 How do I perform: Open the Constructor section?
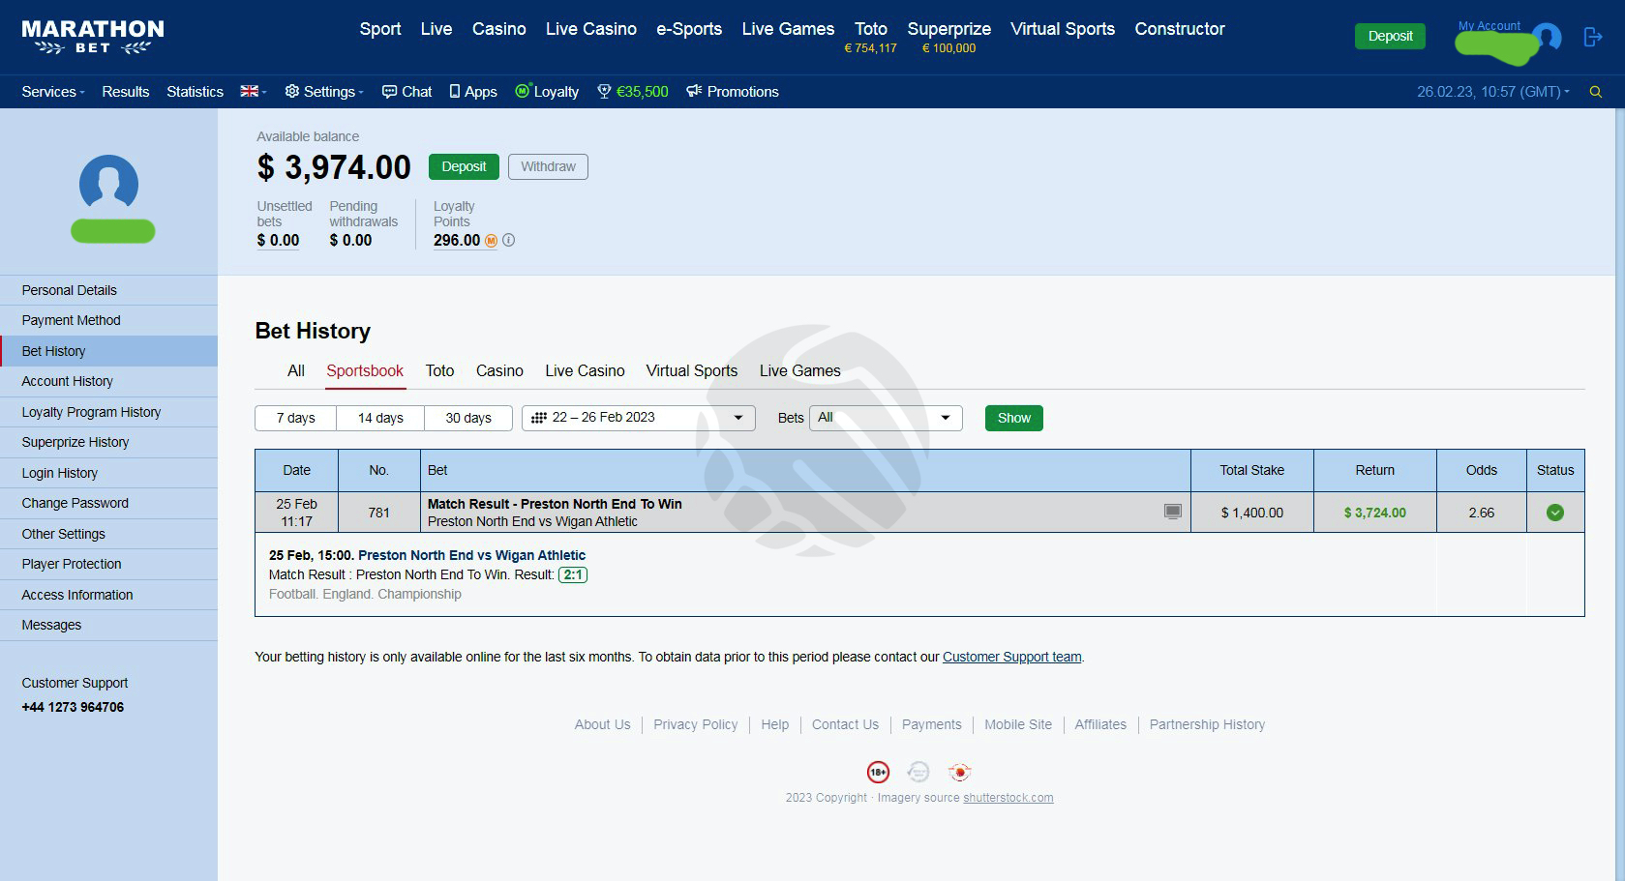[1180, 29]
